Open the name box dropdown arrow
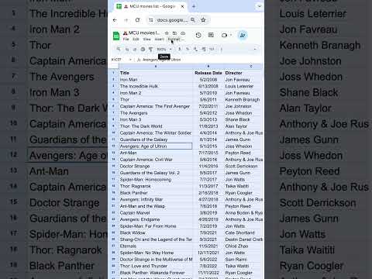This screenshot has height=279, width=372. (130, 60)
